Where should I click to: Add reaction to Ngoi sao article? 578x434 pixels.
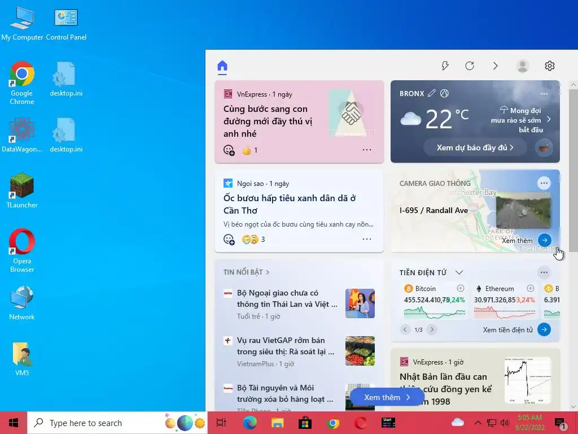click(x=229, y=240)
